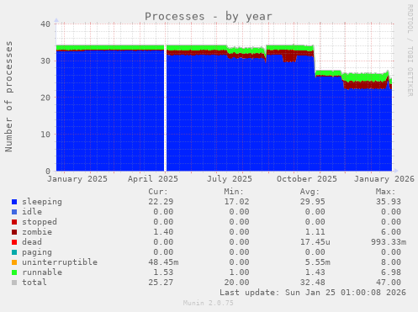
Task: Click zombie current value 1.40
Action: click(x=163, y=232)
